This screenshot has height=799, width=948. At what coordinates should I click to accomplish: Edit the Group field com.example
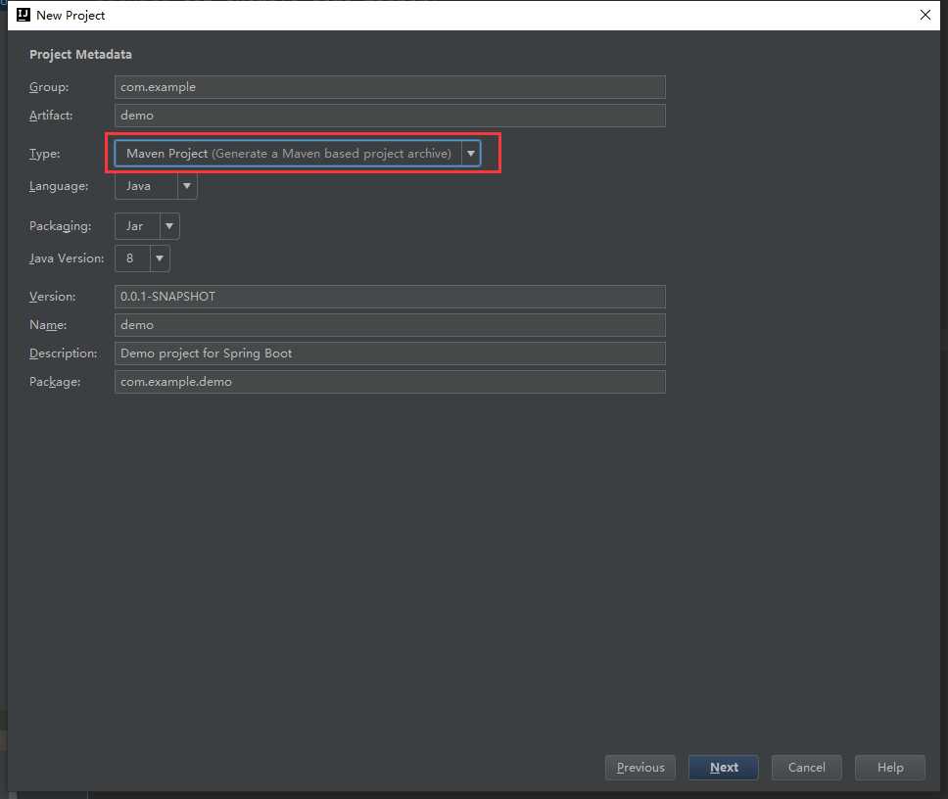(x=390, y=87)
